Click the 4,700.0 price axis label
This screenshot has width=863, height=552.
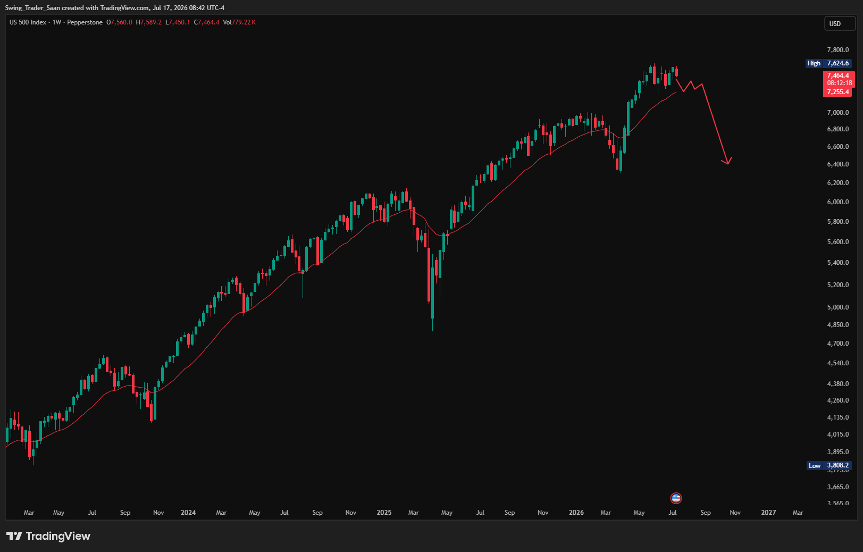point(838,344)
